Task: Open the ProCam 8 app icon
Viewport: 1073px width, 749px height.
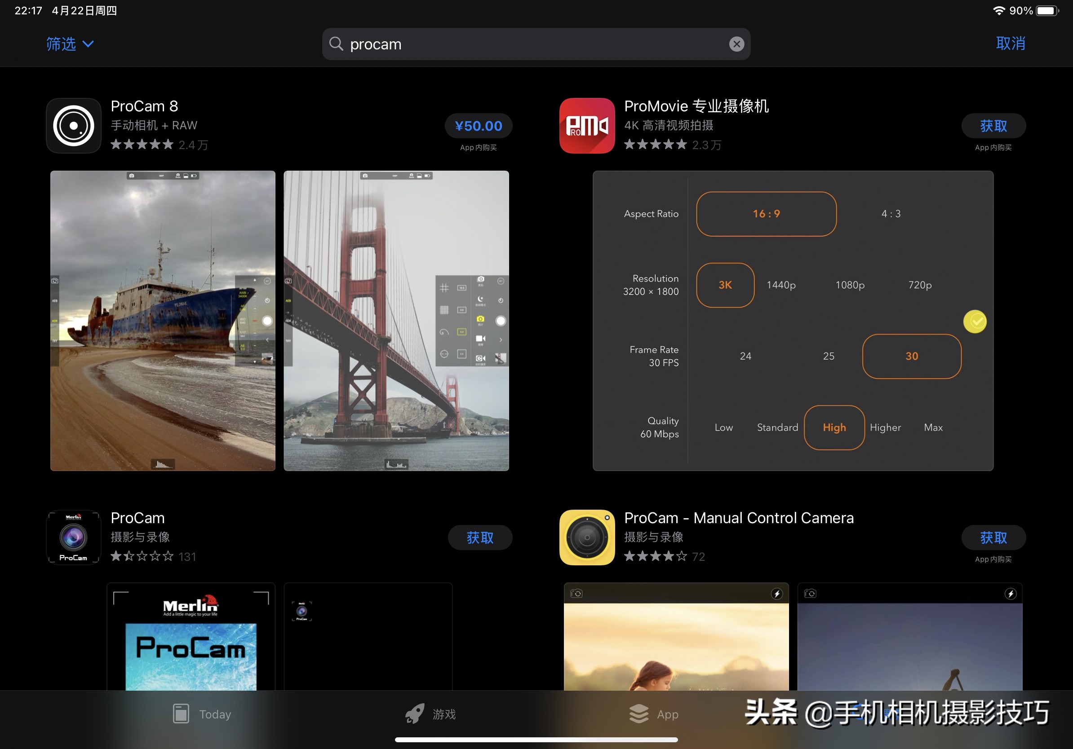Action: (x=73, y=126)
